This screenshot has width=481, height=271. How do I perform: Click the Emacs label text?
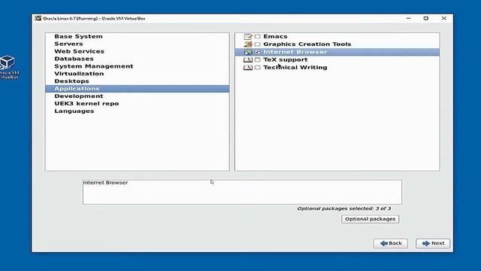pyautogui.click(x=275, y=37)
